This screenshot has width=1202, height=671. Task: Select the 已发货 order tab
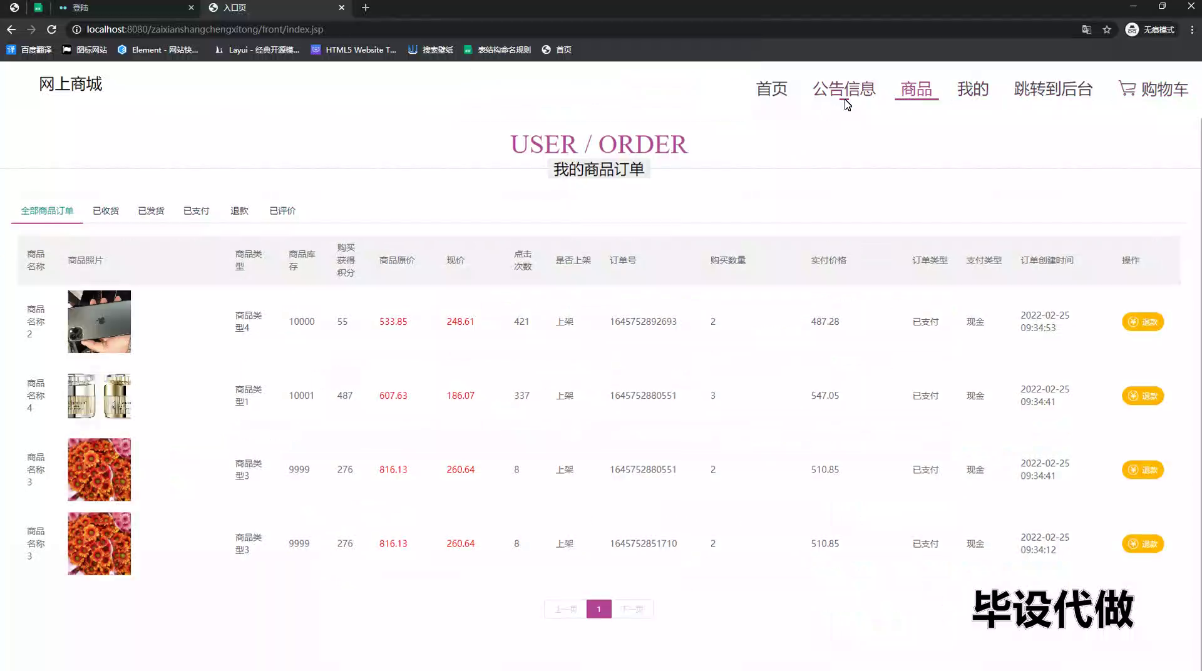click(151, 211)
